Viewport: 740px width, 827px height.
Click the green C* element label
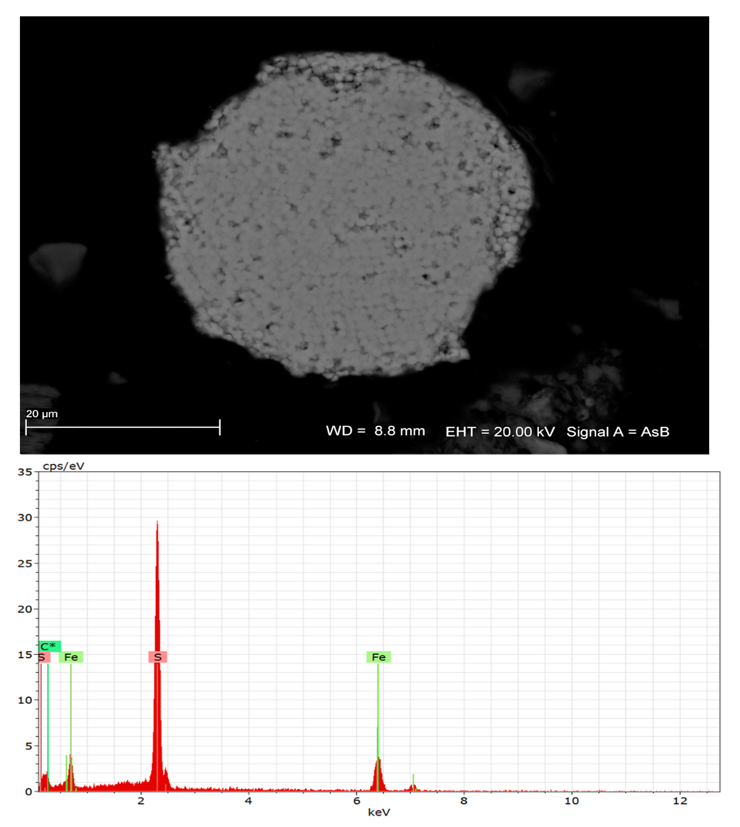pyautogui.click(x=49, y=646)
